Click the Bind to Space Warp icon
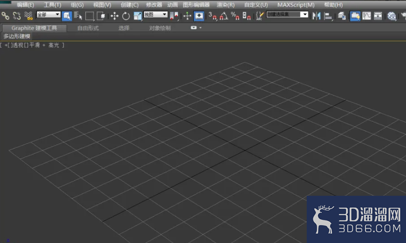 pos(28,16)
